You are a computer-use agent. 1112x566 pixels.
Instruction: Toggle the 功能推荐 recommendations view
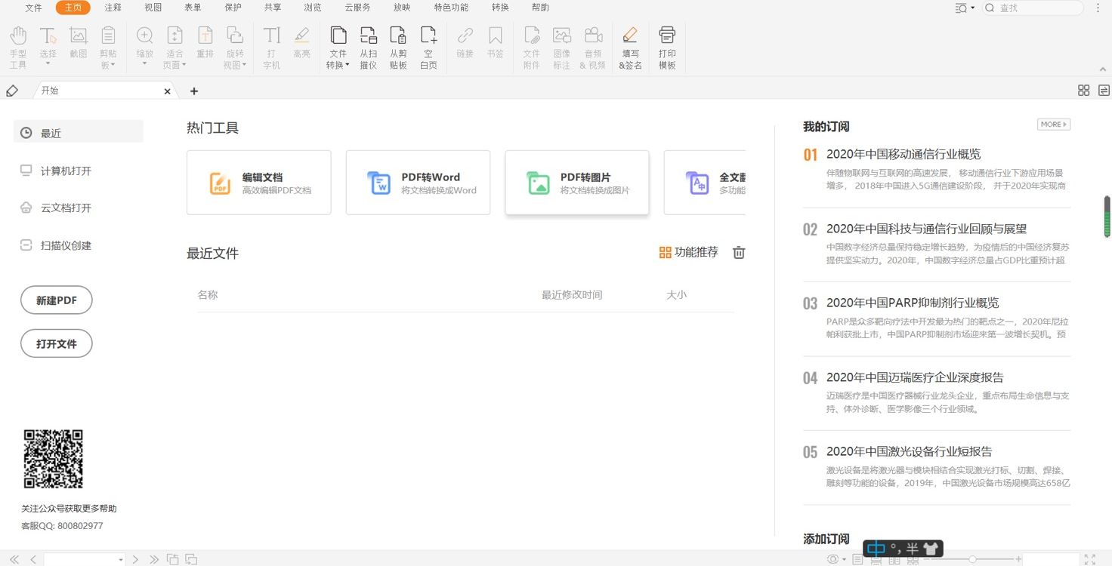[688, 253]
